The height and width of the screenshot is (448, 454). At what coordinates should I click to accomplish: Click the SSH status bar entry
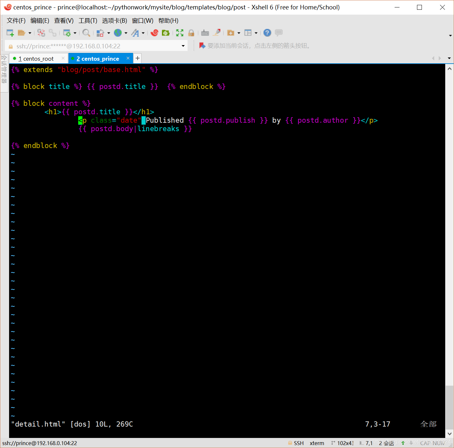click(296, 443)
